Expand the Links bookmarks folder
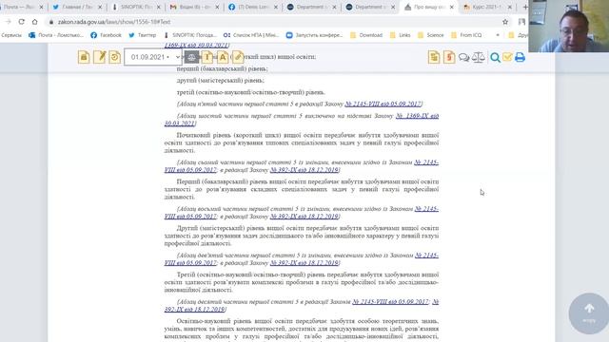 (400, 35)
